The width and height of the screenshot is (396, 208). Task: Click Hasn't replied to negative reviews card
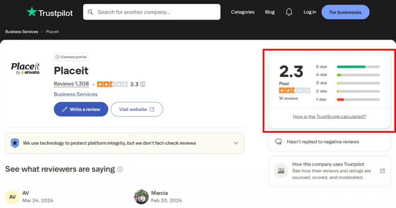329,142
